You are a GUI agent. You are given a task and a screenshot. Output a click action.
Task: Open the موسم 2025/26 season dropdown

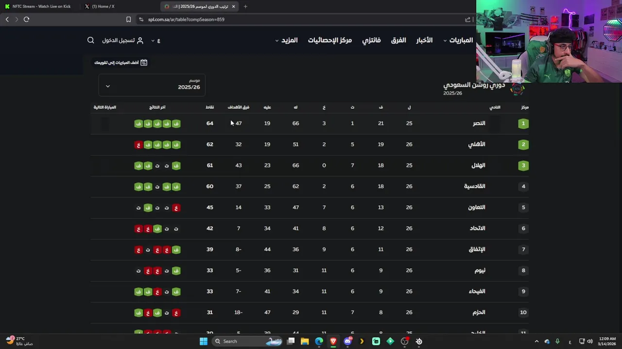(152, 85)
